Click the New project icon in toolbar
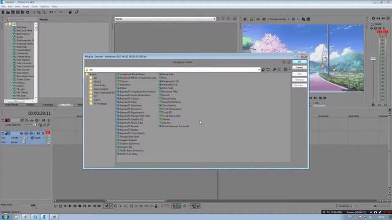 pos(3,12)
